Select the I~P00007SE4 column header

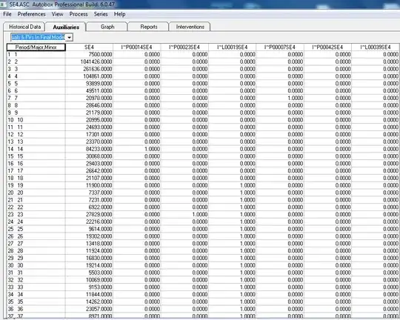(280, 47)
